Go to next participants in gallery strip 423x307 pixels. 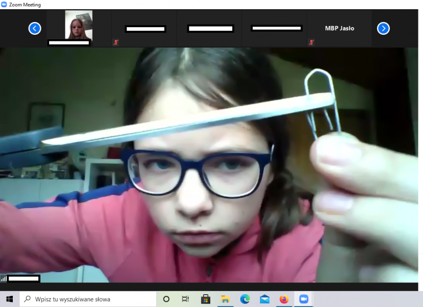click(x=383, y=28)
